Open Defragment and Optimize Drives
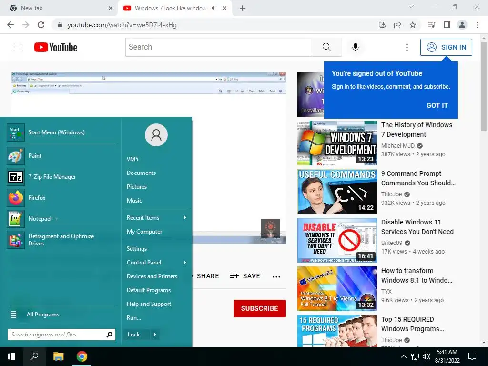This screenshot has height=366, width=488. click(61, 240)
